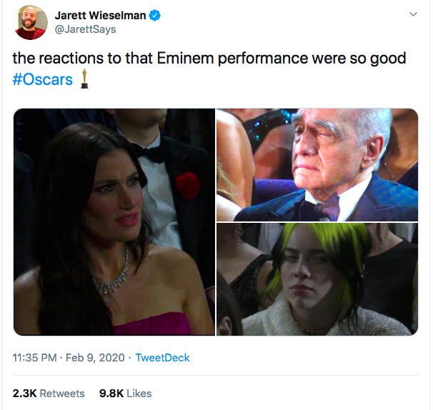The height and width of the screenshot is (410, 433).
Task: Open the TweetDeck source link
Action: point(163,357)
